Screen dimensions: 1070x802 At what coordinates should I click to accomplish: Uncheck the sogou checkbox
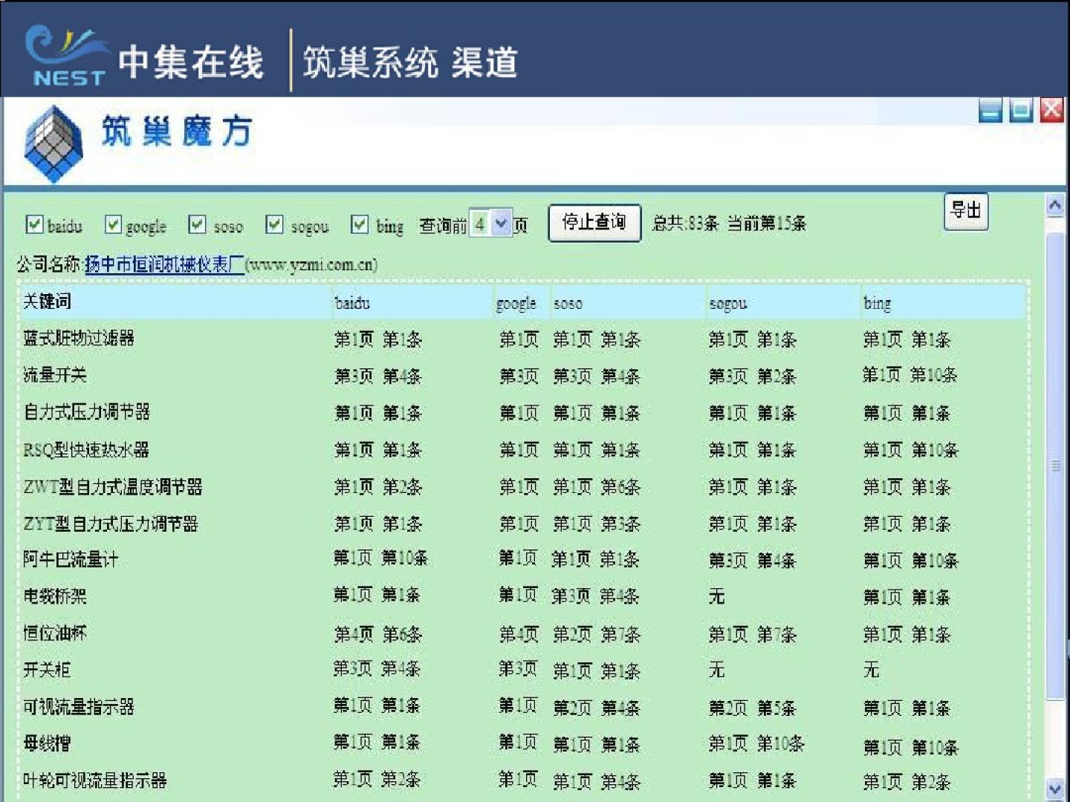[274, 224]
